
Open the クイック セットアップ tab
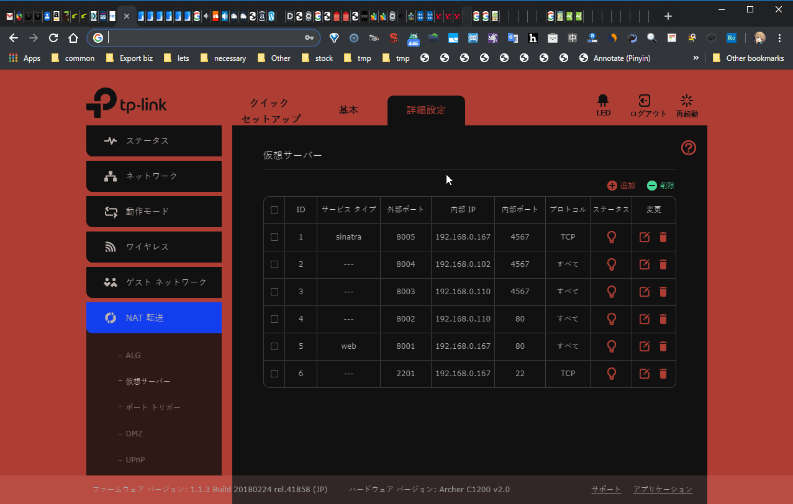[x=271, y=110]
